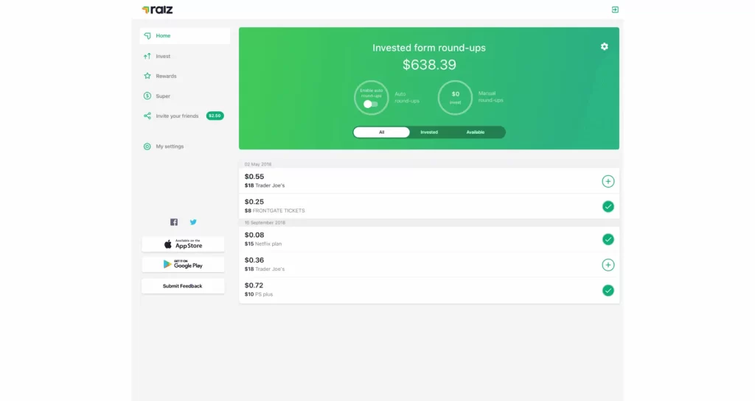
Task: Click the $0.55 amount text
Action: pyautogui.click(x=254, y=177)
